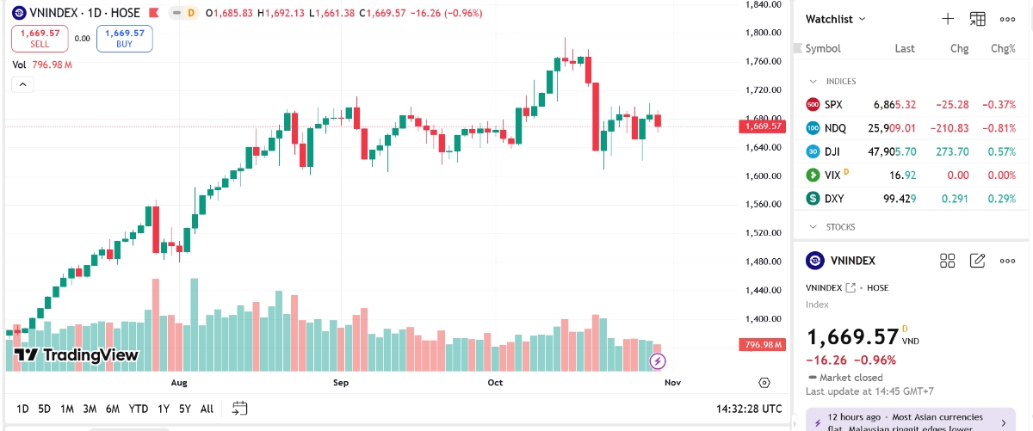Open the watchlist three-dots menu
Screen dimensions: 1033x431
pyautogui.click(x=1008, y=19)
